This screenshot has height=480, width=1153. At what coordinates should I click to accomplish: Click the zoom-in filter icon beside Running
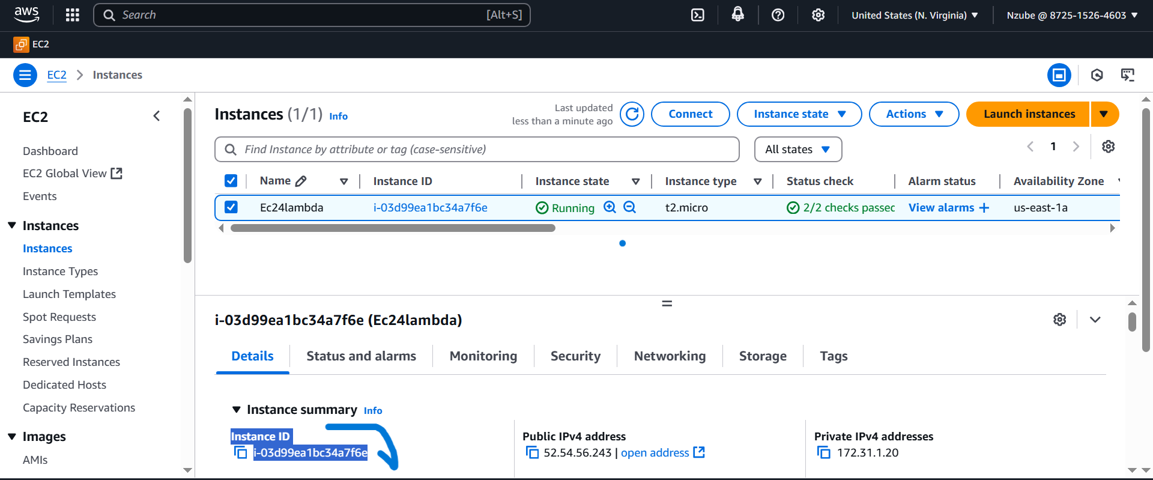pyautogui.click(x=610, y=207)
